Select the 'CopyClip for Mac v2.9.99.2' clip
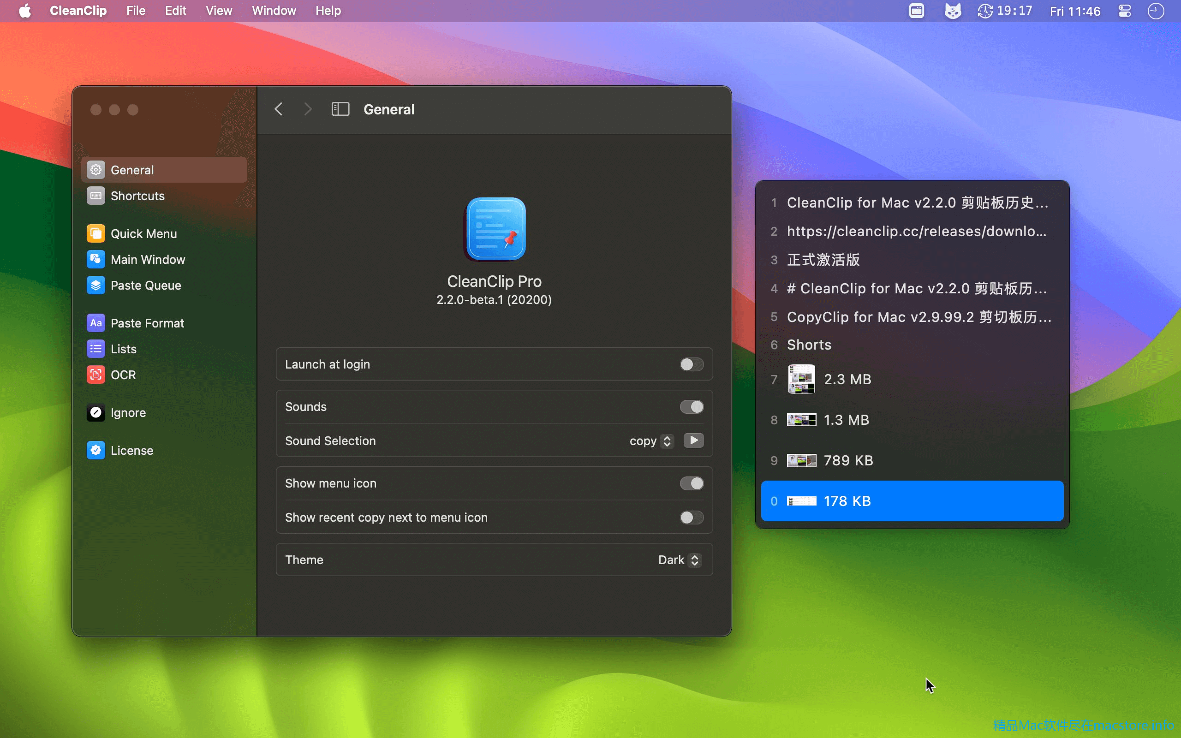This screenshot has width=1181, height=738. click(912, 317)
